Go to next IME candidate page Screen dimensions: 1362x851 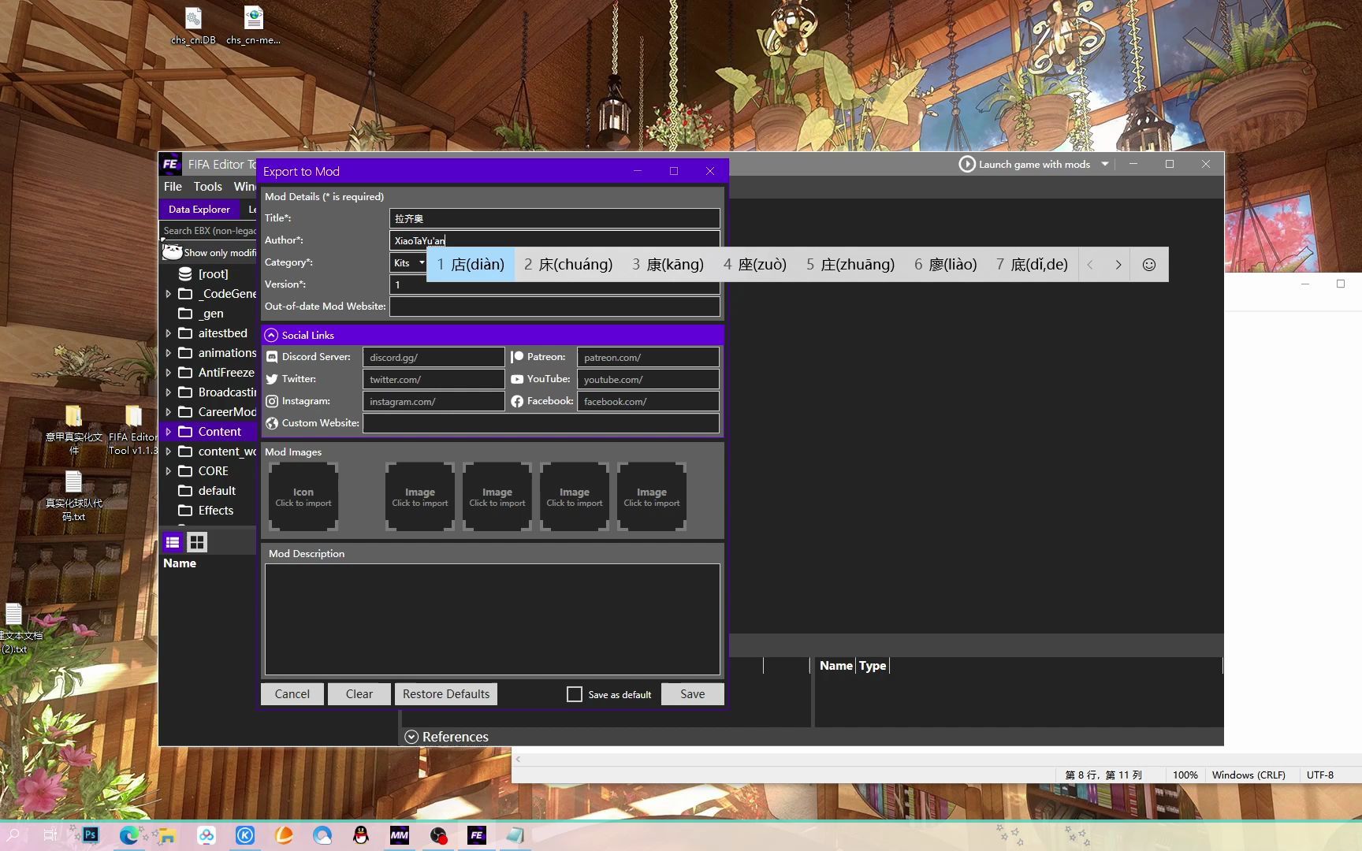[x=1118, y=265]
